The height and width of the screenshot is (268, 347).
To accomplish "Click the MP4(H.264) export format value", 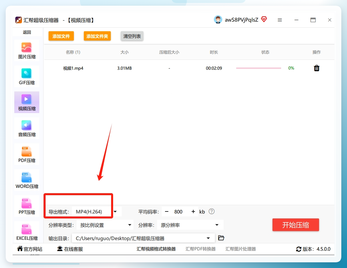I will click(89, 212).
